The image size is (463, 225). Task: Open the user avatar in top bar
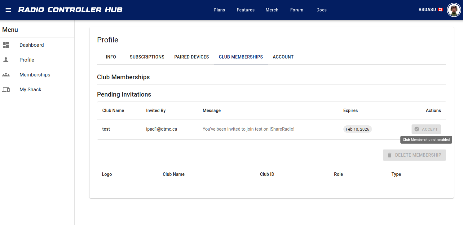click(x=454, y=10)
